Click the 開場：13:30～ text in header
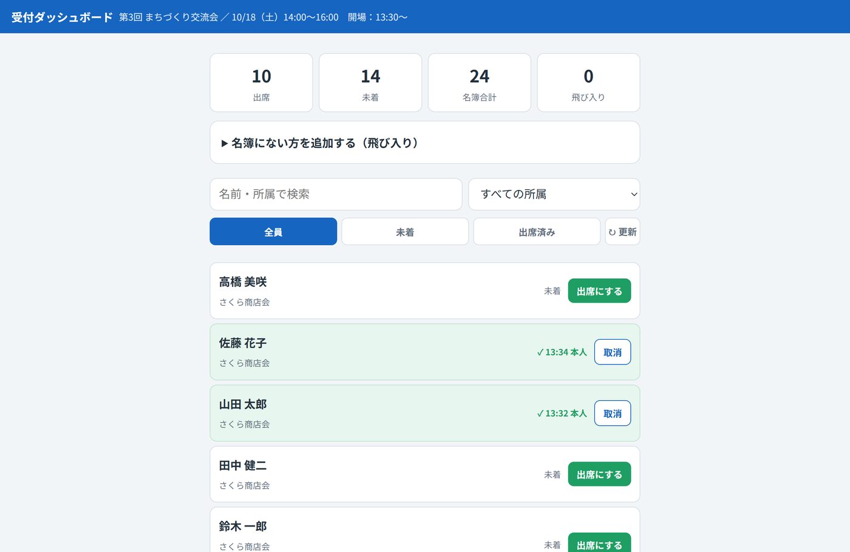 tap(378, 17)
